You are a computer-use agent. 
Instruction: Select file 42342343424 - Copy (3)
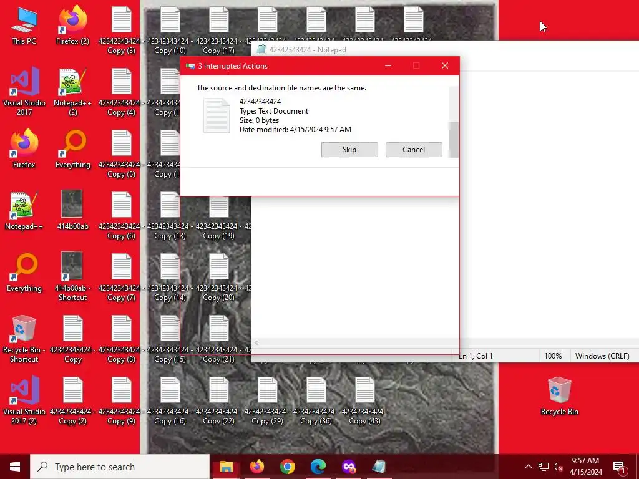tap(121, 31)
